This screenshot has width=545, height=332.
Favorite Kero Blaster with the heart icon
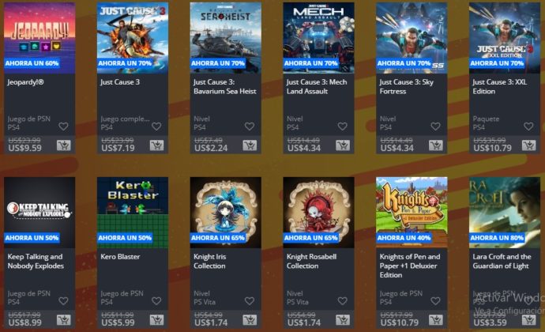click(x=156, y=301)
